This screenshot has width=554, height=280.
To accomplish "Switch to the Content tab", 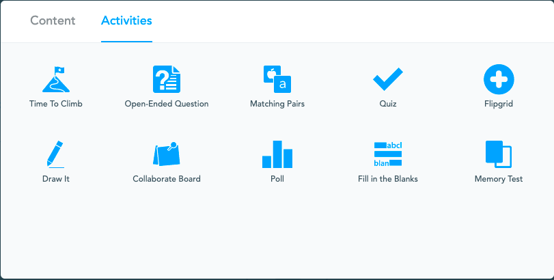I will (53, 20).
